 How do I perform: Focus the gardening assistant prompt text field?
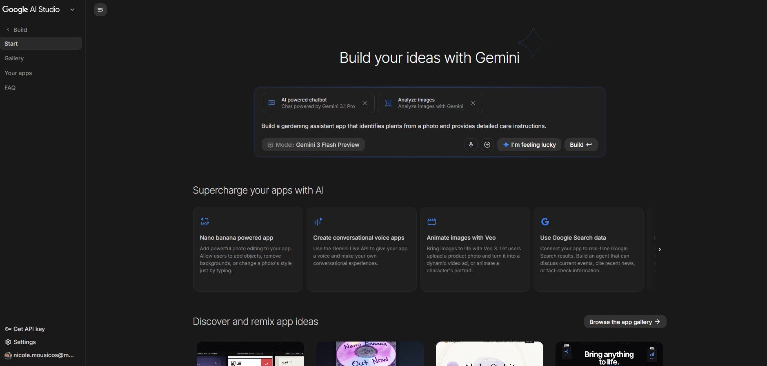pyautogui.click(x=429, y=126)
